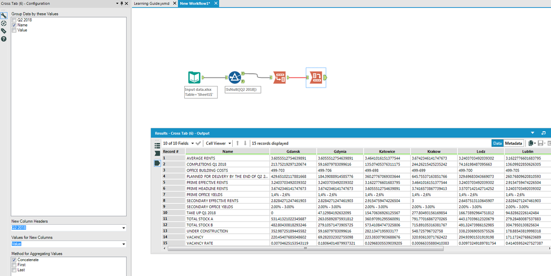551x276 pixels.
Task: Select the UNDER CONSTRUCTION cell
Action: click(x=227, y=231)
